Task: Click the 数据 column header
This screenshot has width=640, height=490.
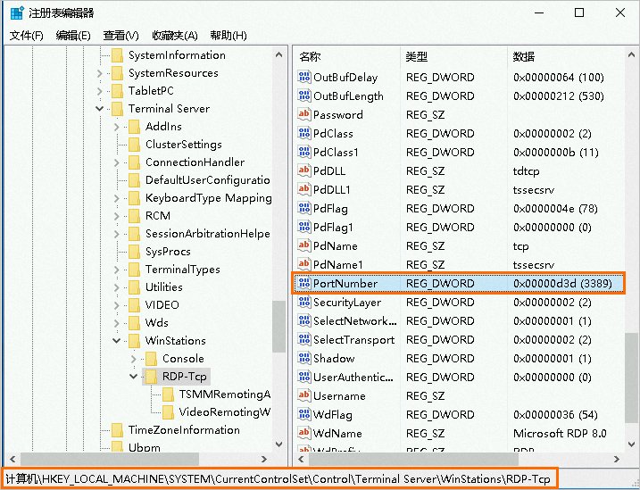Action: click(523, 56)
